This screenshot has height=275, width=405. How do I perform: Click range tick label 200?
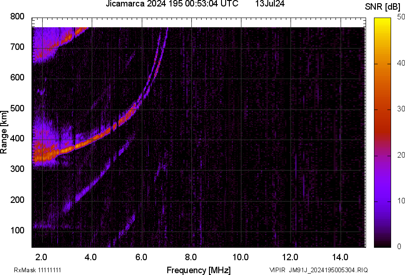[x=17, y=200]
